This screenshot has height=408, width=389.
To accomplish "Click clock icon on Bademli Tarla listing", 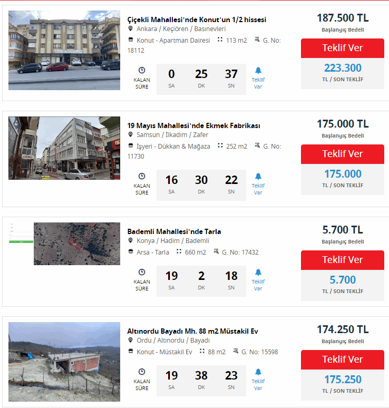I will pyautogui.click(x=142, y=272).
